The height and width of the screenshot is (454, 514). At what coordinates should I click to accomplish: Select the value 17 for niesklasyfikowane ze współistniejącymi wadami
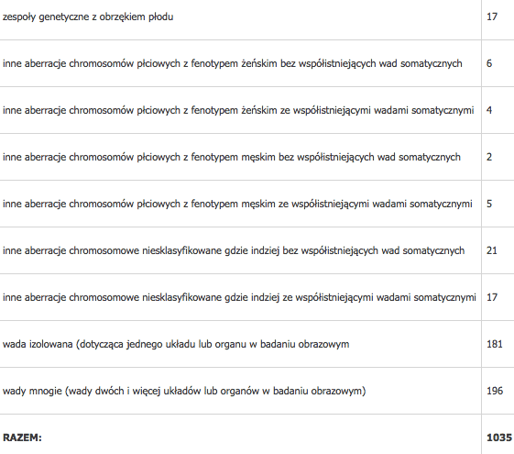[492, 297]
